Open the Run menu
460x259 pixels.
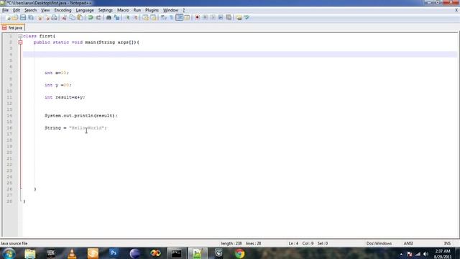point(137,10)
